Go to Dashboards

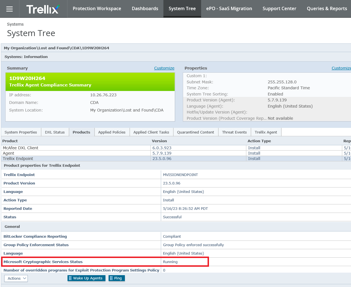pyautogui.click(x=145, y=9)
